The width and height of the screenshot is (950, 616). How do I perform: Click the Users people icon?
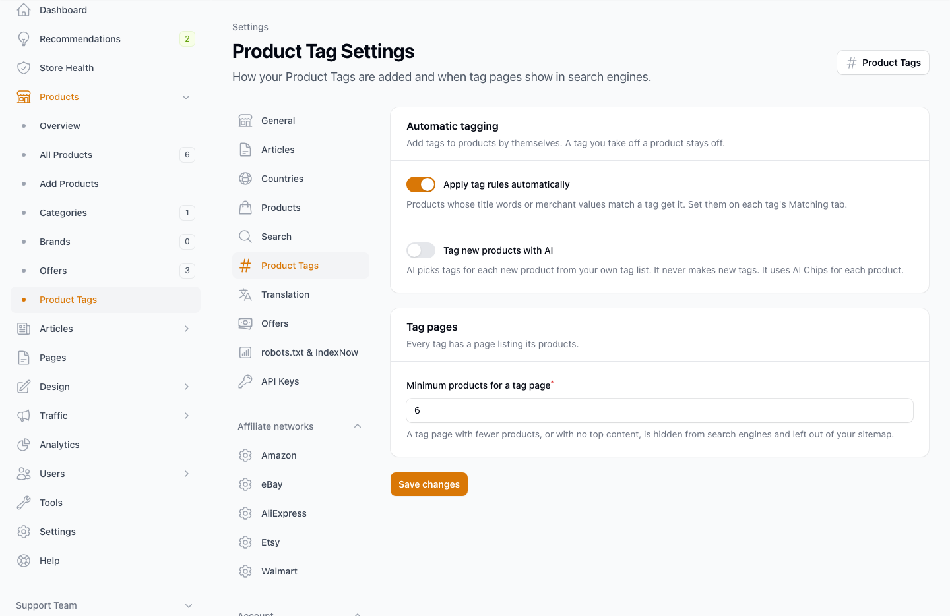coord(24,474)
